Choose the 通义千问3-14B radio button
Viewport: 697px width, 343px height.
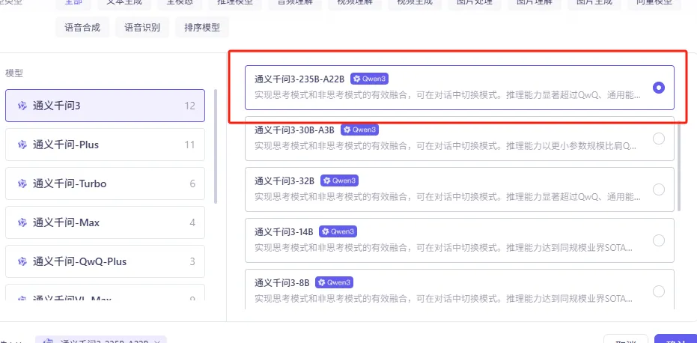(x=658, y=240)
